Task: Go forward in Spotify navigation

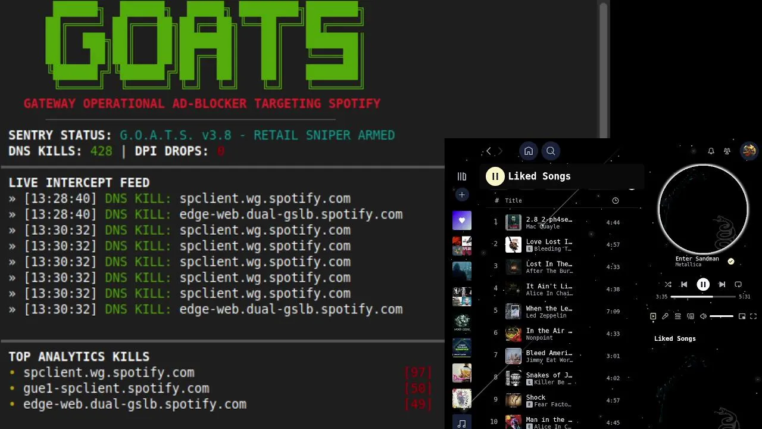Action: coord(500,151)
